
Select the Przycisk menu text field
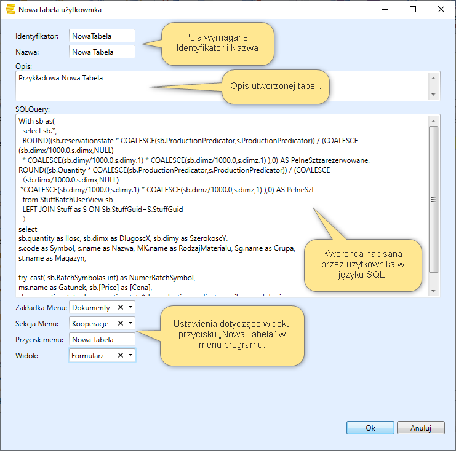pyautogui.click(x=102, y=339)
